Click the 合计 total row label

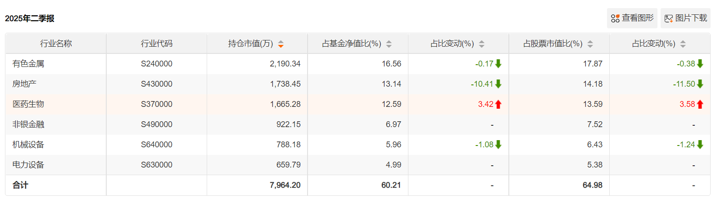click(x=20, y=185)
